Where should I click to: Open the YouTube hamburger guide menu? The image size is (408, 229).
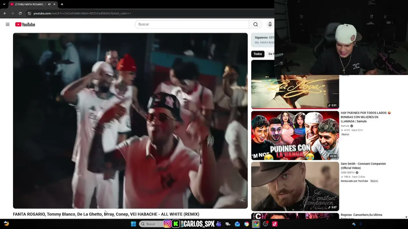click(x=8, y=24)
